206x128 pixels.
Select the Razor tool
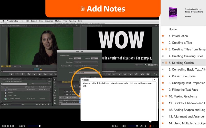tap(55, 93)
